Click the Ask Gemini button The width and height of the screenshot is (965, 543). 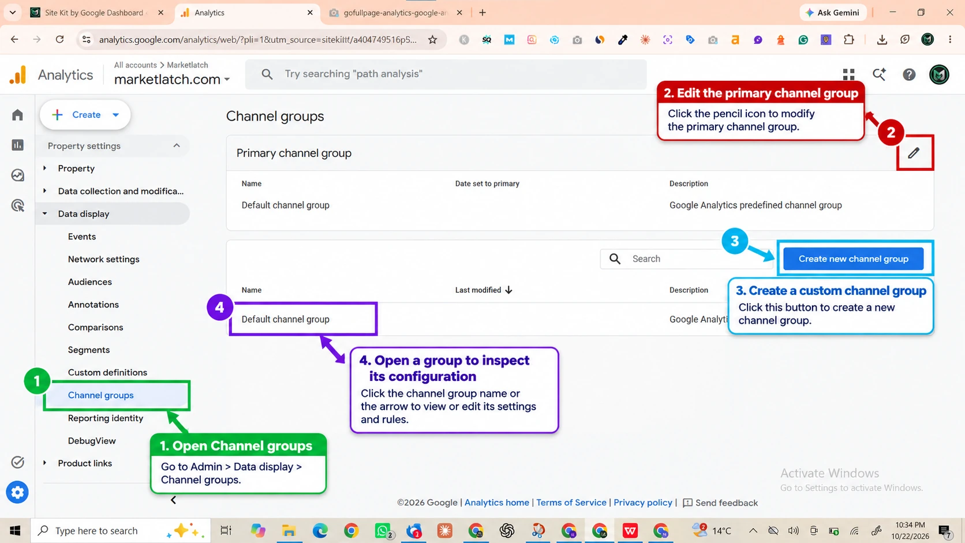[x=833, y=13]
